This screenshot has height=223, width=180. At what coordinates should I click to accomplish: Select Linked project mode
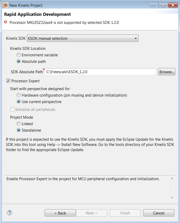click(x=19, y=124)
